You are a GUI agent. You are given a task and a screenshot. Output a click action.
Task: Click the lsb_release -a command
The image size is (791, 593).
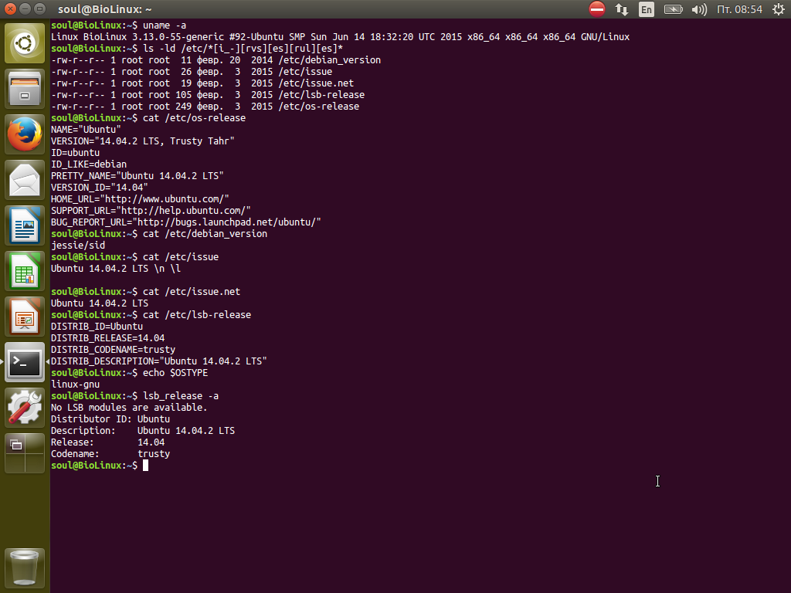click(181, 396)
